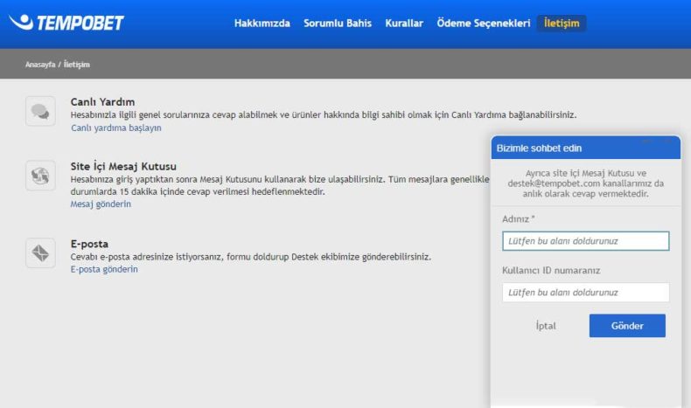
Task: Select the İletişim navigation tab
Action: tap(562, 24)
